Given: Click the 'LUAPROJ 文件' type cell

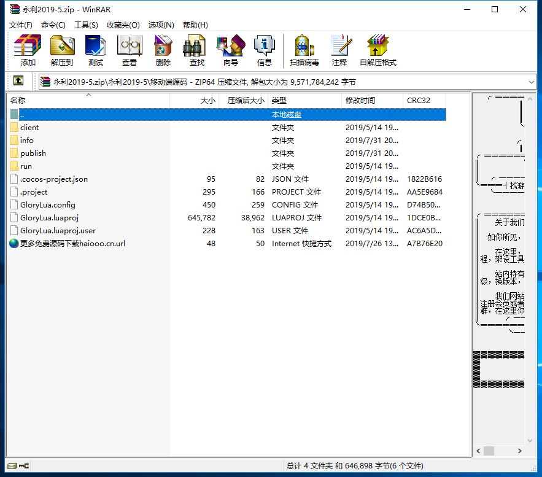Looking at the screenshot, I should click(x=296, y=218).
